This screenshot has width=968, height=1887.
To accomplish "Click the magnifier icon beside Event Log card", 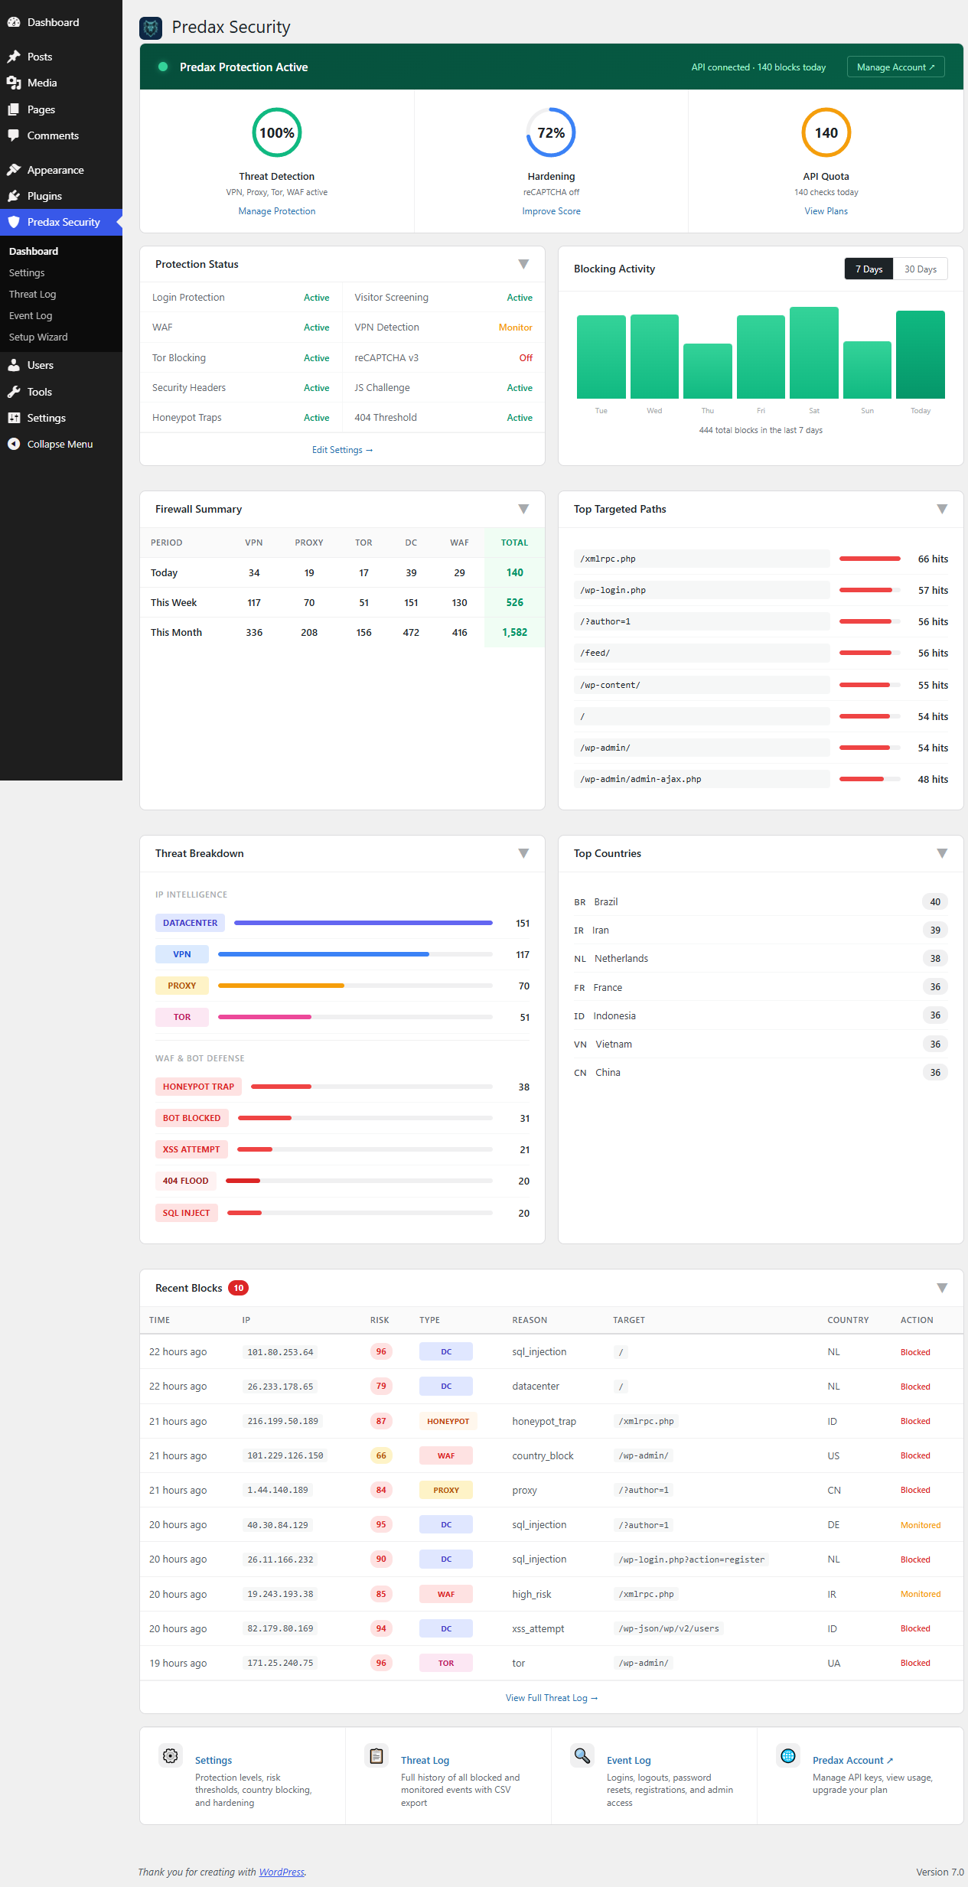I will (x=582, y=1755).
